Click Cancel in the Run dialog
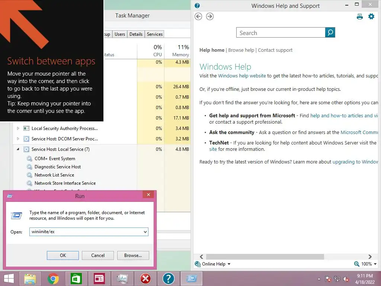The image size is (381, 286). click(98, 255)
